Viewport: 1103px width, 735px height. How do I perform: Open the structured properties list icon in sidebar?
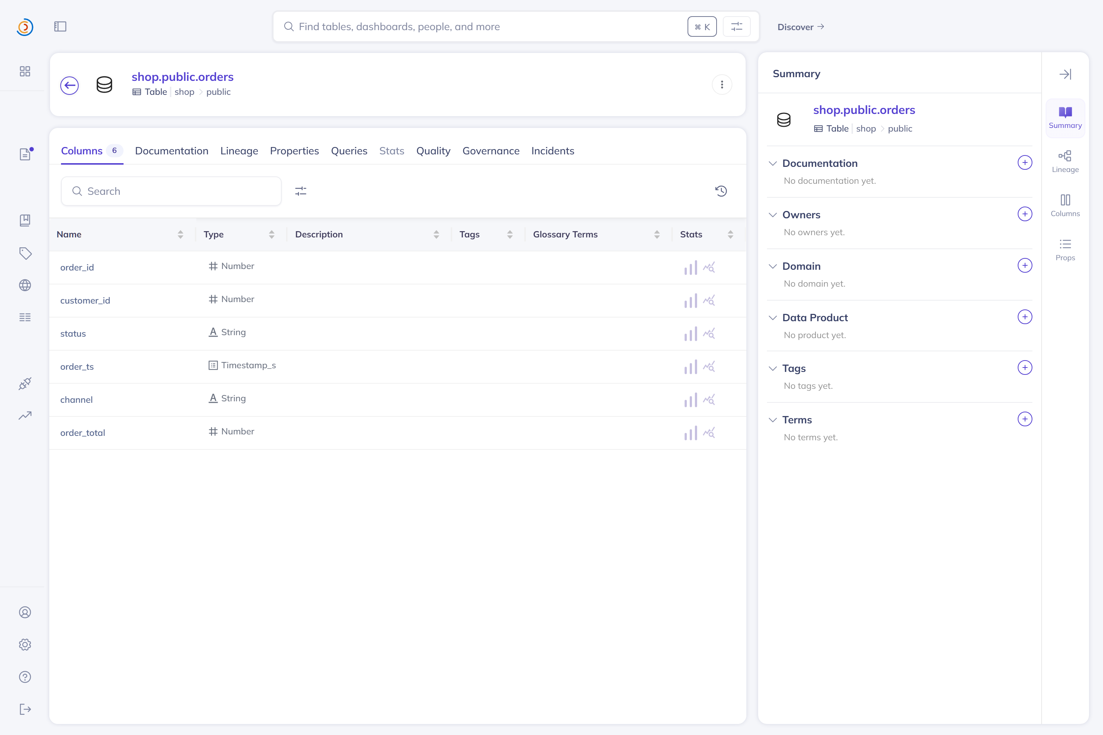pos(25,318)
